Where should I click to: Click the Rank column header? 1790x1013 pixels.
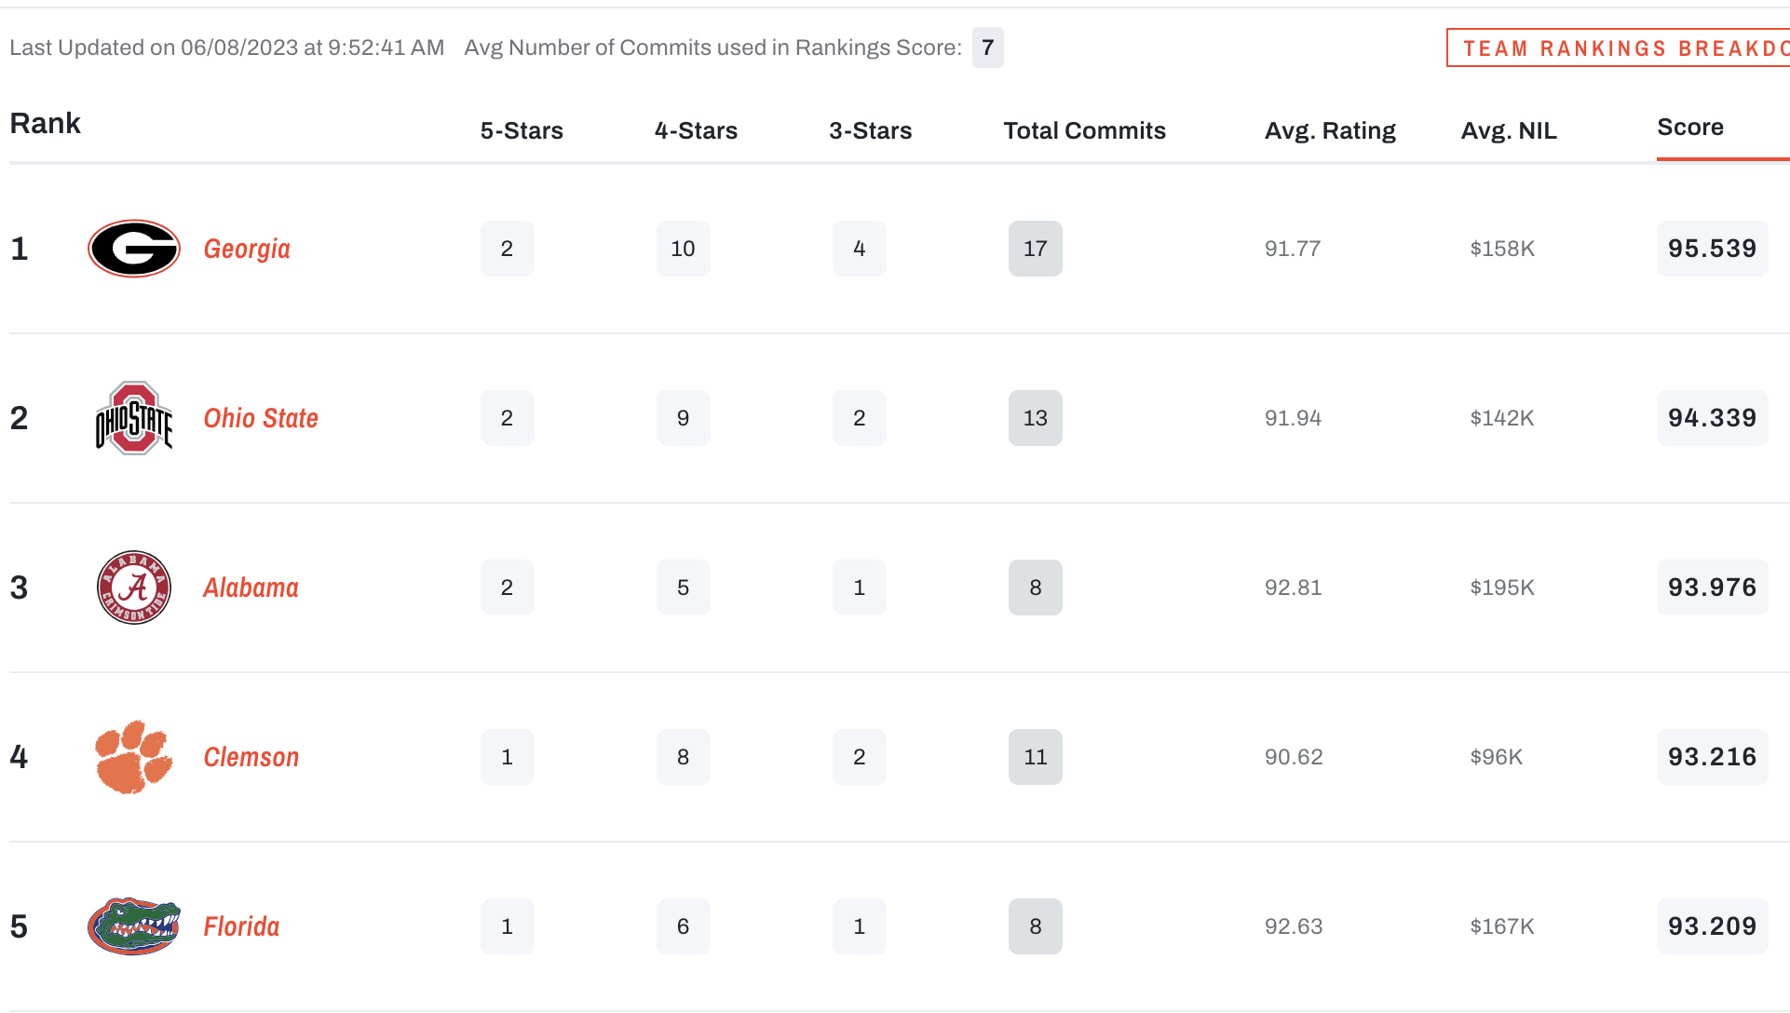point(45,123)
